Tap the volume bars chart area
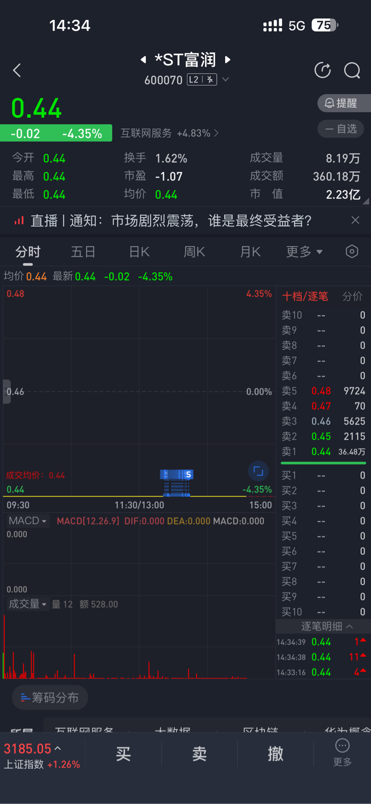This screenshot has height=804, width=371. coord(139,647)
